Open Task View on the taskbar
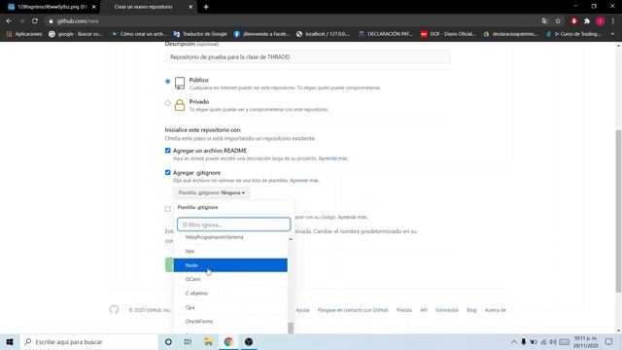This screenshot has width=622, height=350. [x=188, y=341]
